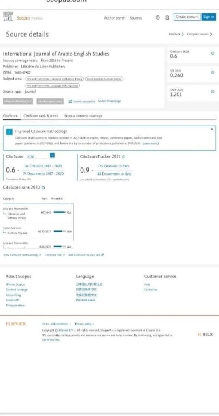Expand the Feedback chevron link
The image size is (219, 416).
pos(176,34)
